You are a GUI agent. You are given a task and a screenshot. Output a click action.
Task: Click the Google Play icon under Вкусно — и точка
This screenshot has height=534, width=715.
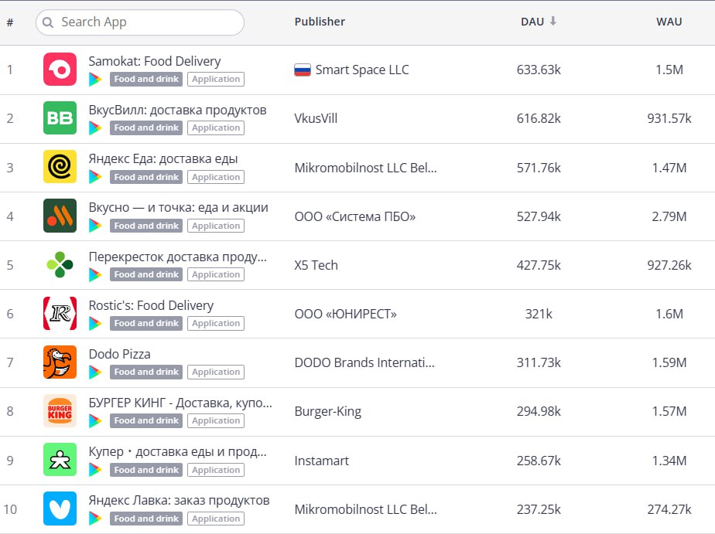pyautogui.click(x=95, y=226)
